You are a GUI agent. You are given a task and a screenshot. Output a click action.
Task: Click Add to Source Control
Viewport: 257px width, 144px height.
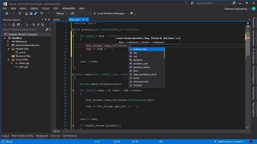point(230,142)
